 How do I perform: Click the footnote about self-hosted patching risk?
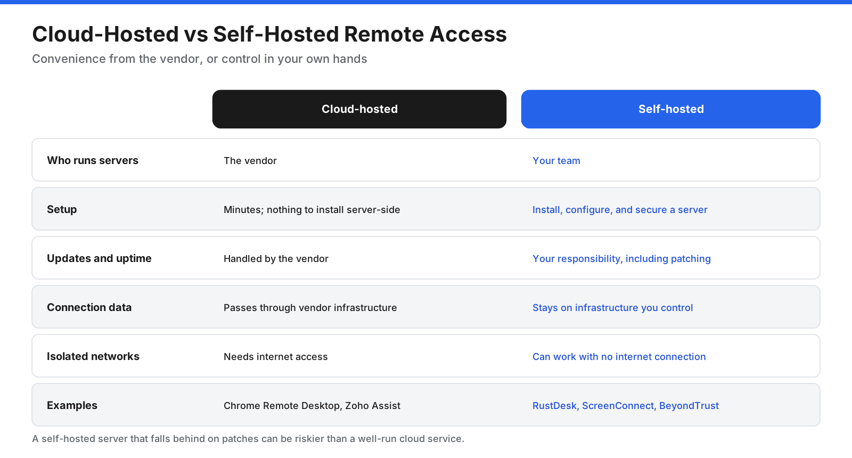[248, 439]
